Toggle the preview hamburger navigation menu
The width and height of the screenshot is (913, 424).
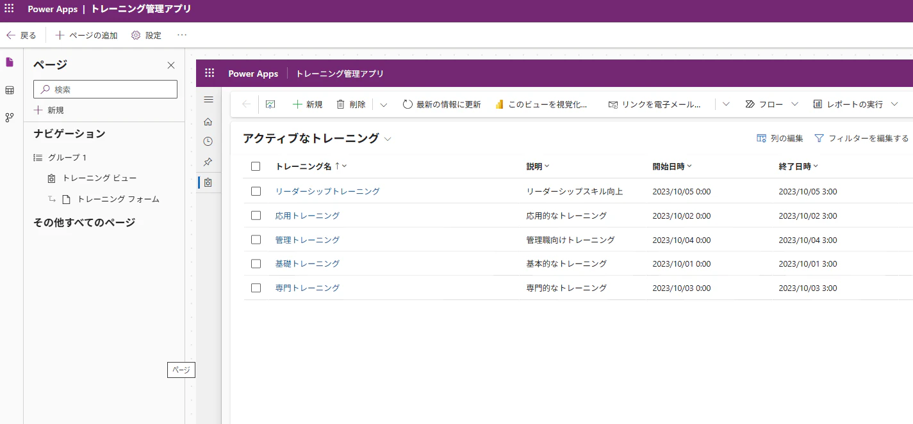pos(208,99)
